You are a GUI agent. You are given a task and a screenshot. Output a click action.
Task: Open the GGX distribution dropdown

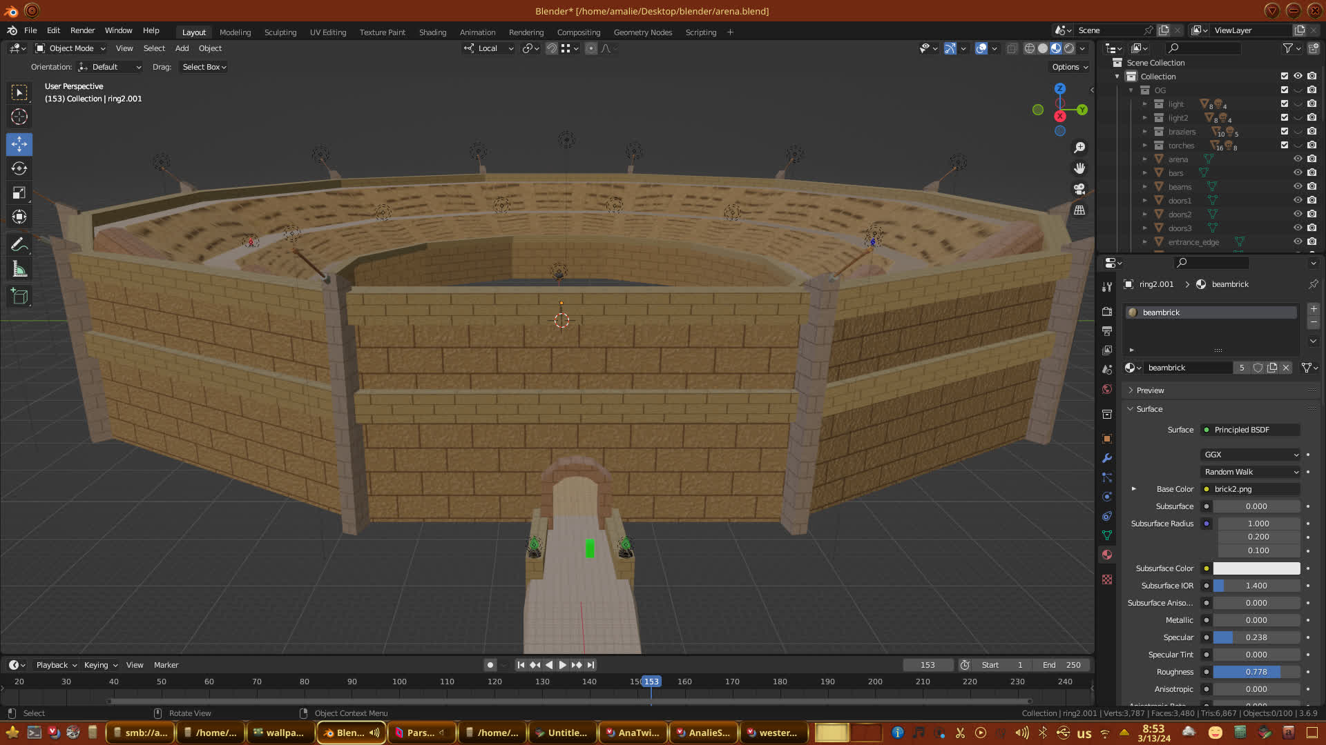tap(1251, 455)
